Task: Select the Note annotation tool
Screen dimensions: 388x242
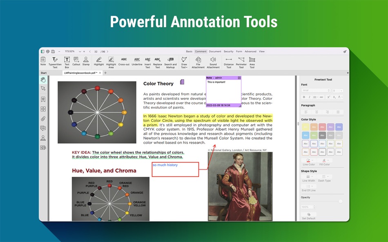Action: (43, 61)
